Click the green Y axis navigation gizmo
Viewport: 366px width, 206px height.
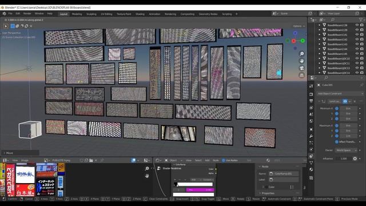click(303, 41)
